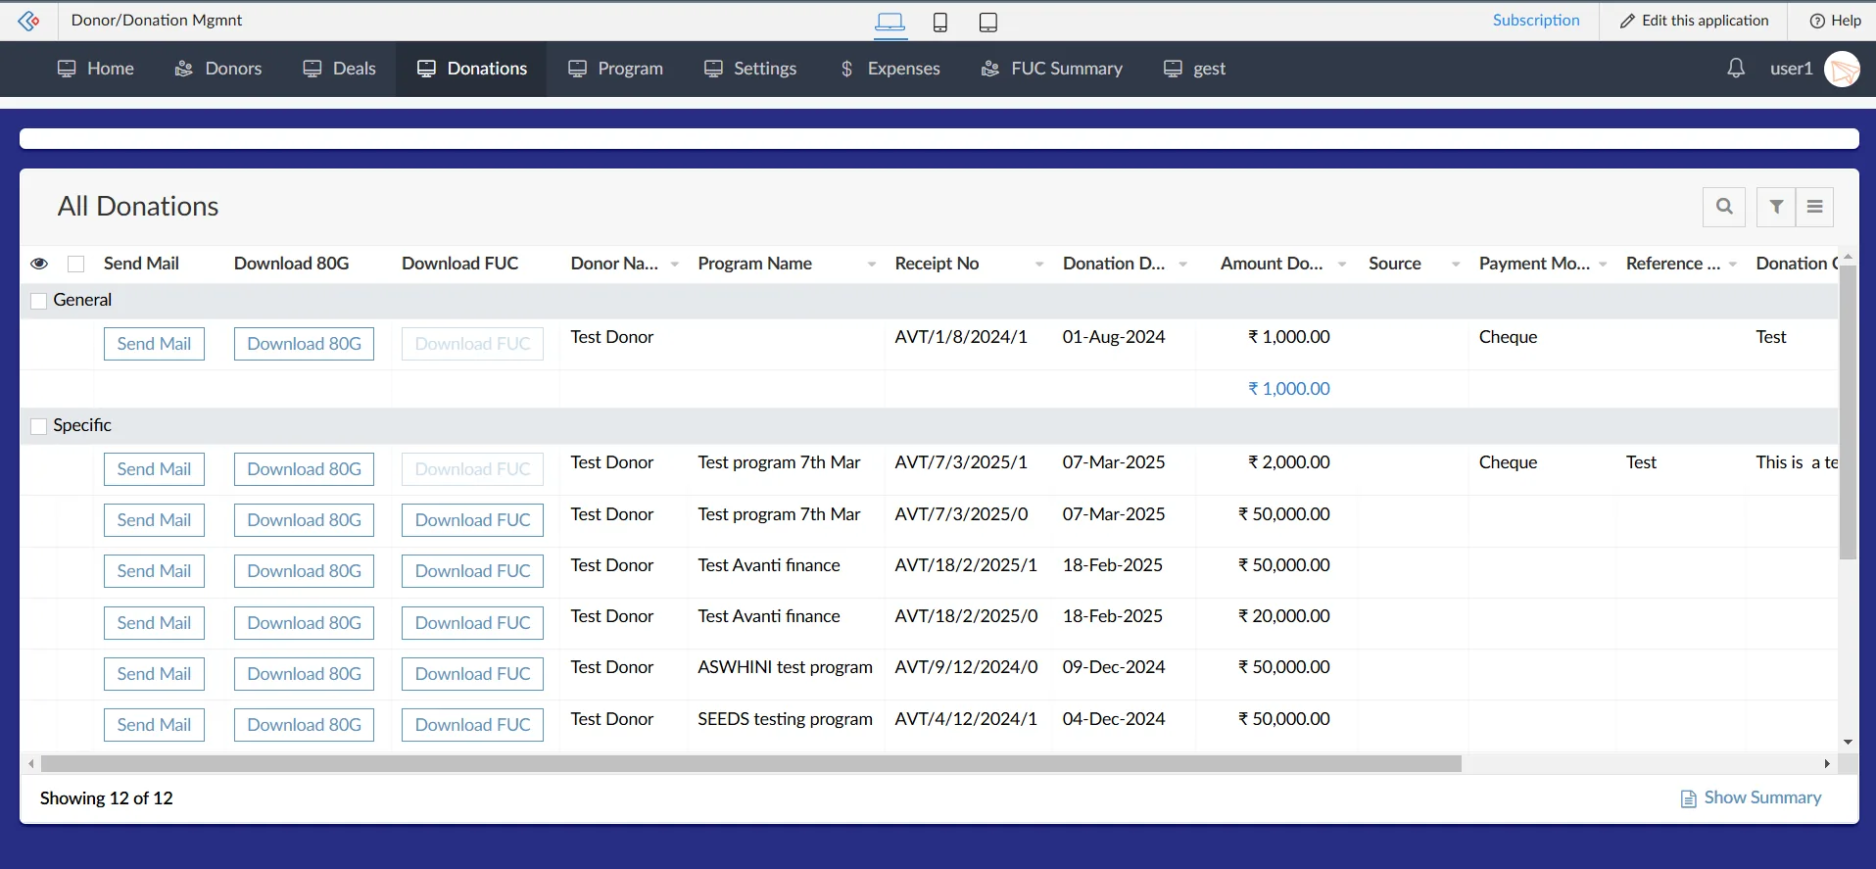Viewport: 1876px width, 869px height.
Task: Open search in All Donations
Action: pos(1724,207)
